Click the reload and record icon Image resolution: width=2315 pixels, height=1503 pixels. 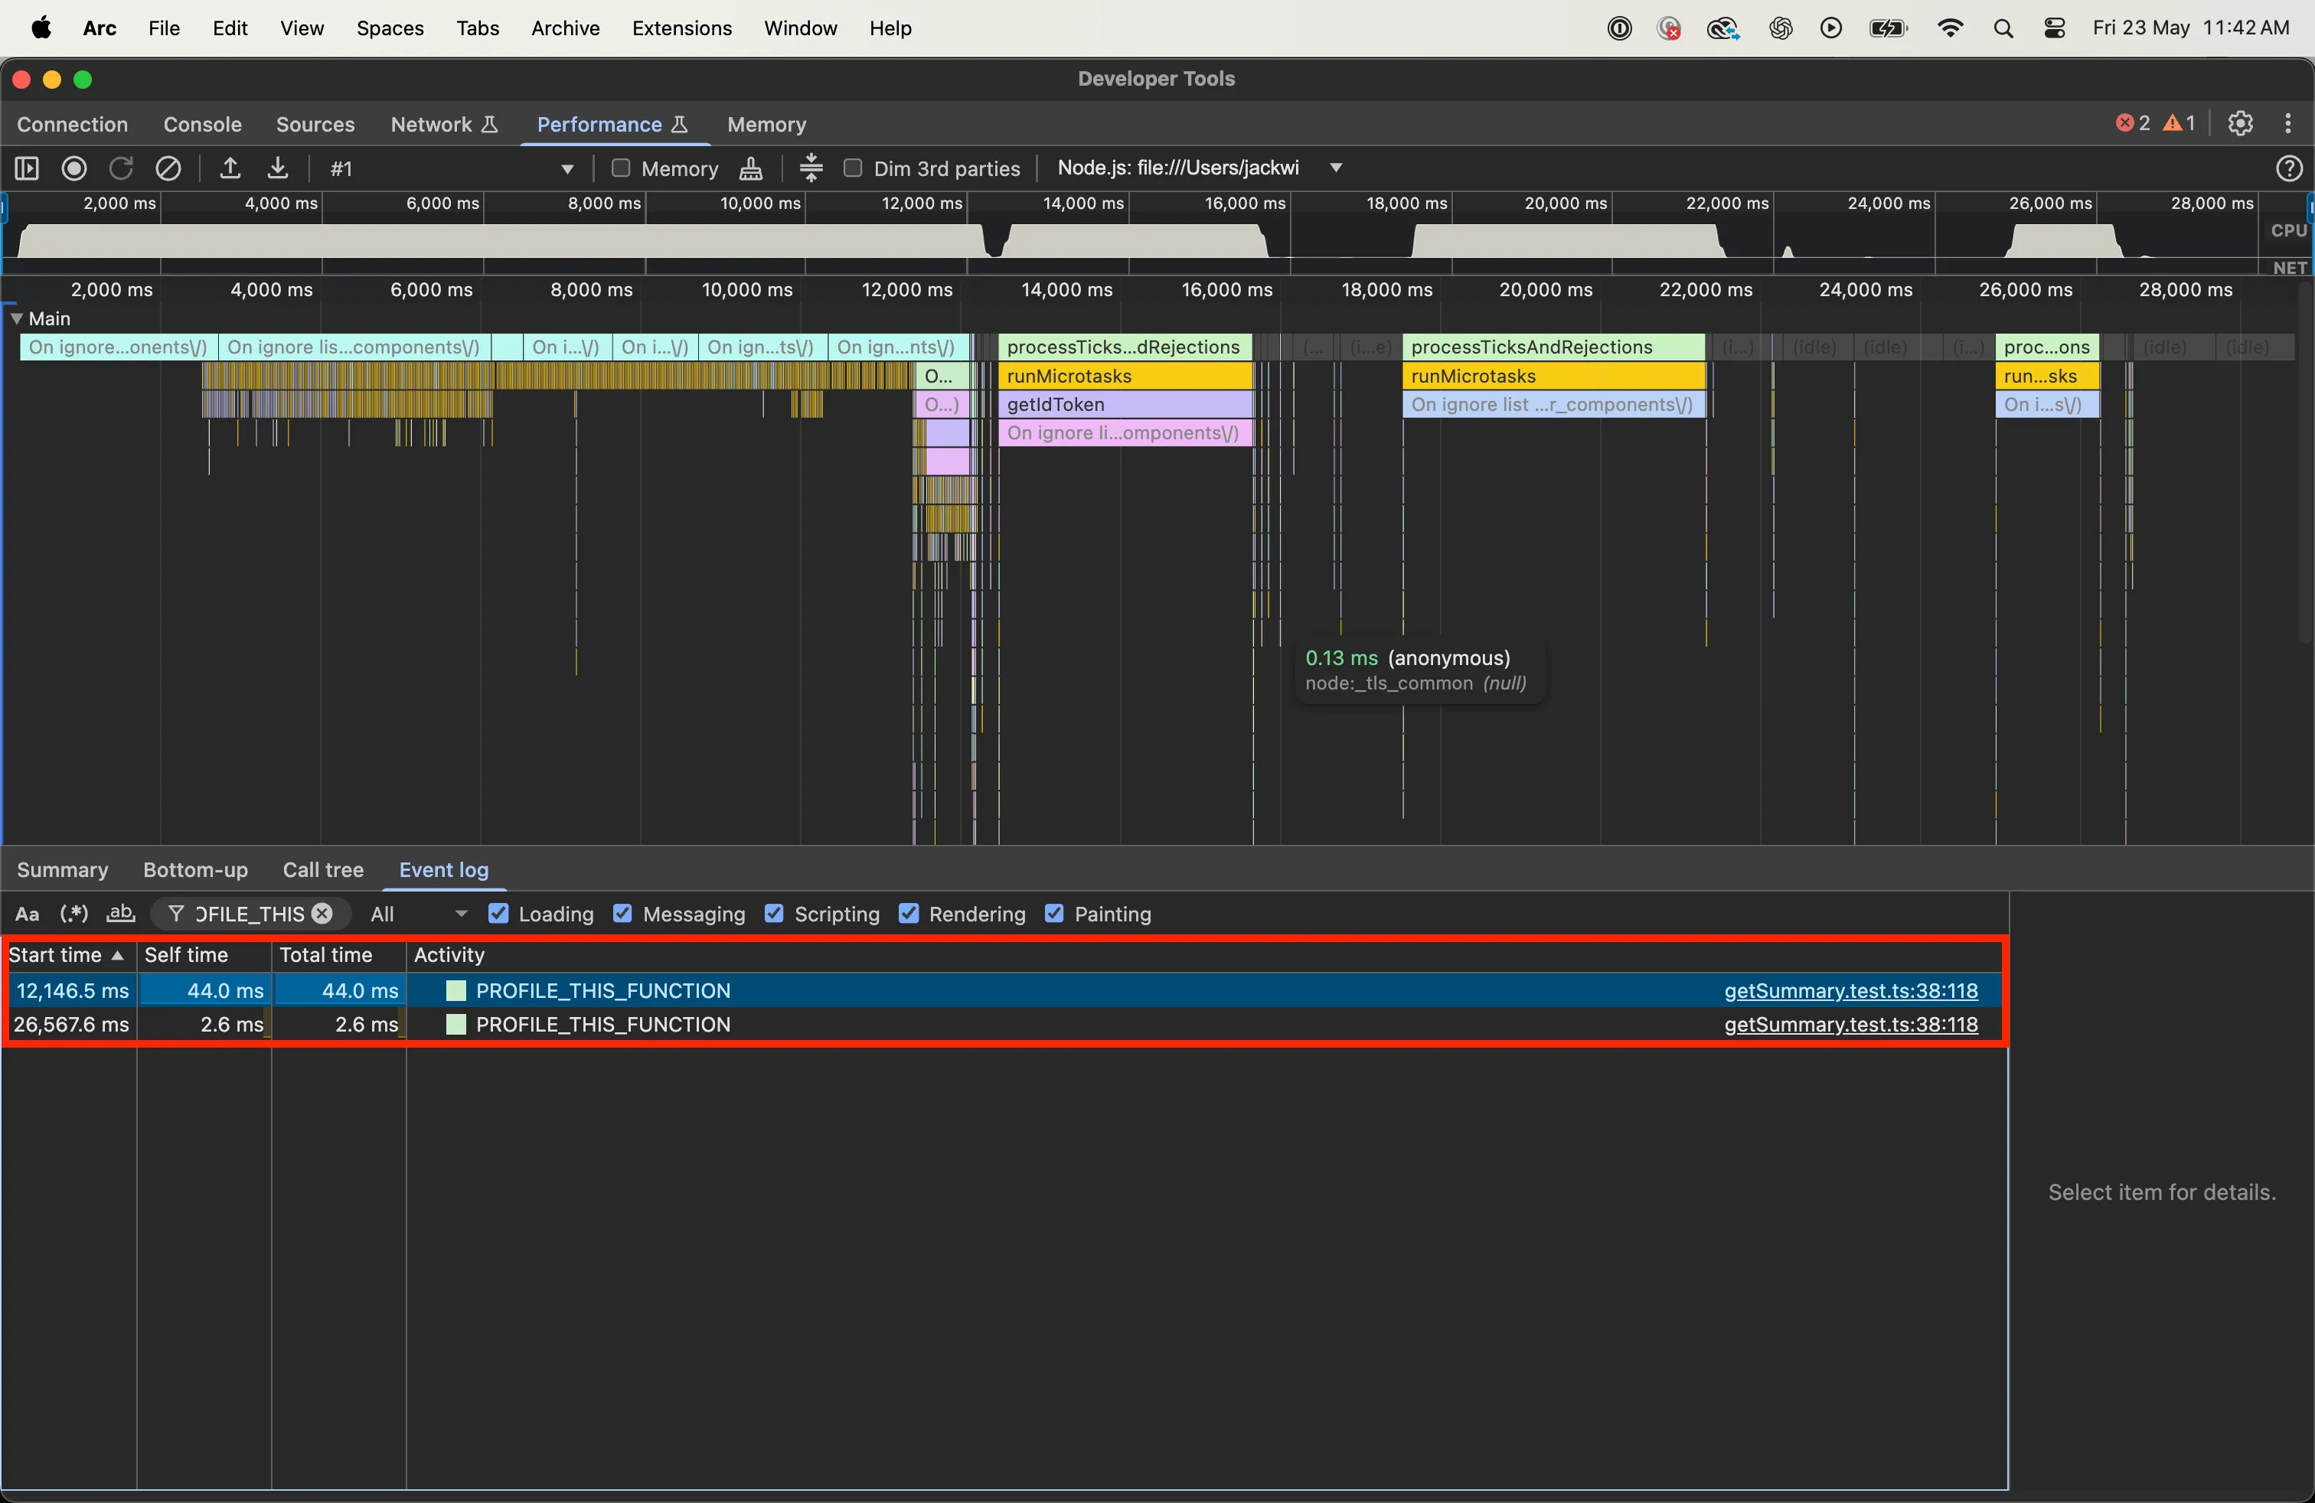[121, 168]
